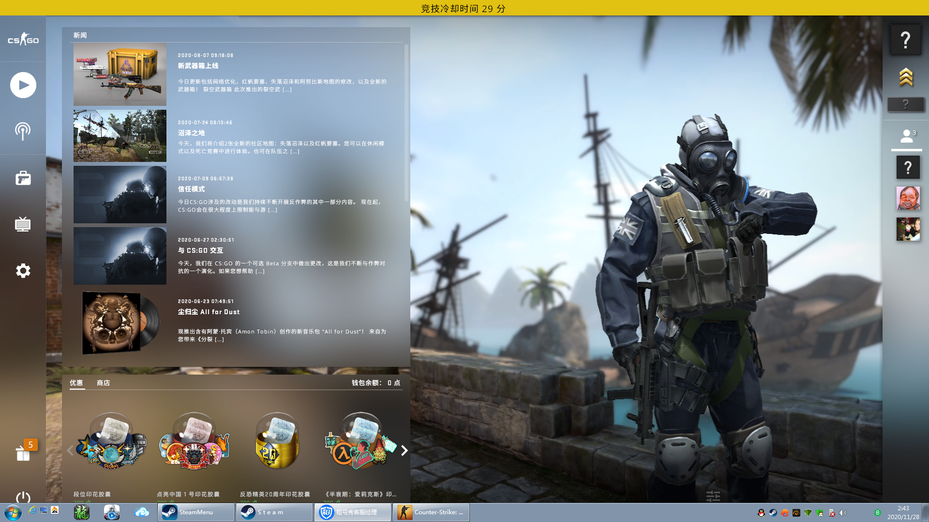Open the 新武器箱上线 news article

(x=198, y=66)
